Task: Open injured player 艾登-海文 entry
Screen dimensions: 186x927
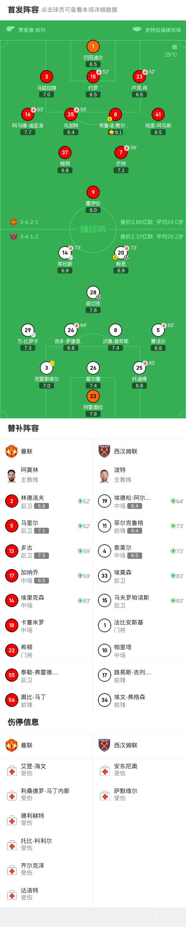Action: coord(47,770)
